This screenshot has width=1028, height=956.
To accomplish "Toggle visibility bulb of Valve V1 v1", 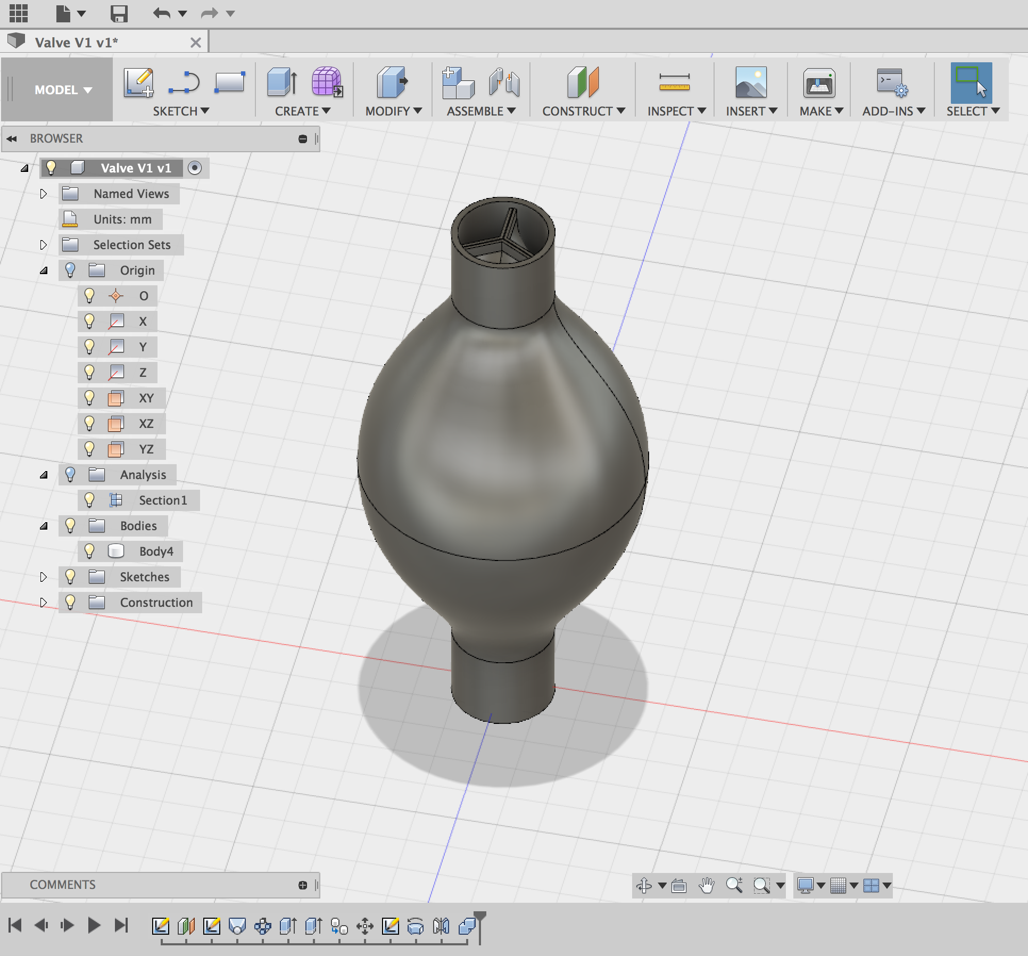I will pos(51,168).
